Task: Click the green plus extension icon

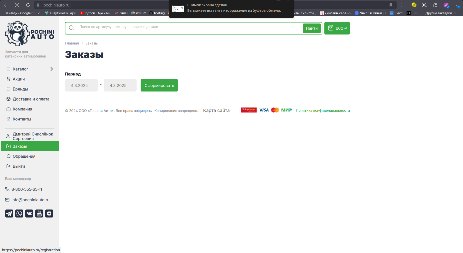Action: pyautogui.click(x=414, y=5)
